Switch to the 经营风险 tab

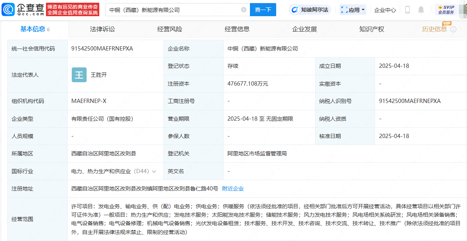170,29
